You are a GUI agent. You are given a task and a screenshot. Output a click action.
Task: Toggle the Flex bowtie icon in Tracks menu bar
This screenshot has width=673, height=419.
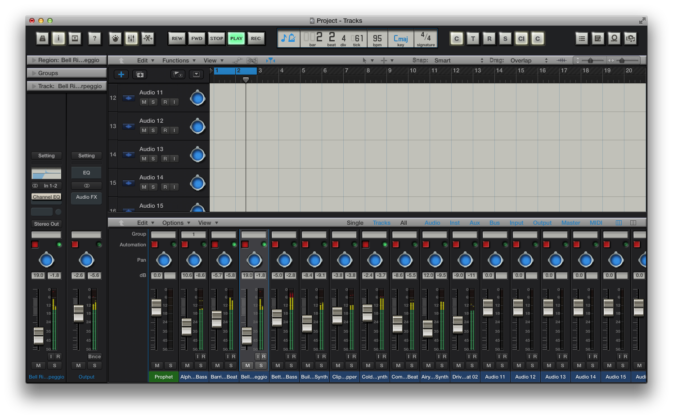point(252,60)
